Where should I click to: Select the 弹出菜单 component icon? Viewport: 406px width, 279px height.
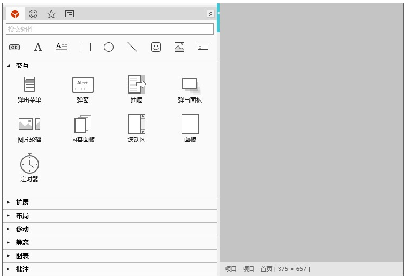[29, 84]
